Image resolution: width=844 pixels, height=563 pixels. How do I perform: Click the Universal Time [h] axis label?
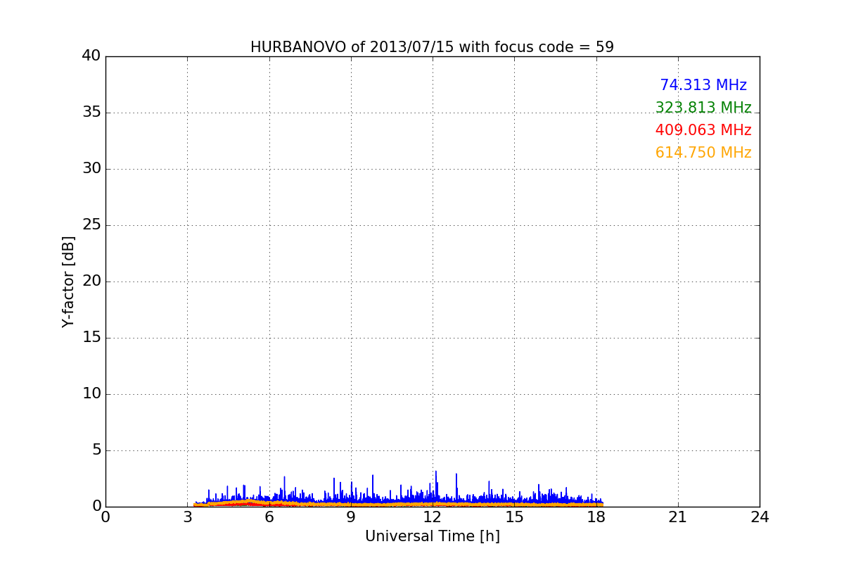pos(433,536)
